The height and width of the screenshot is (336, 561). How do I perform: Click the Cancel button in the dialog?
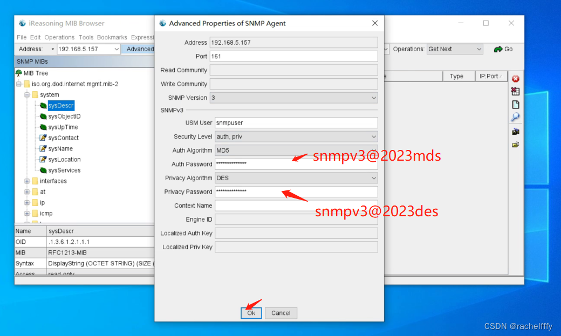click(x=280, y=313)
